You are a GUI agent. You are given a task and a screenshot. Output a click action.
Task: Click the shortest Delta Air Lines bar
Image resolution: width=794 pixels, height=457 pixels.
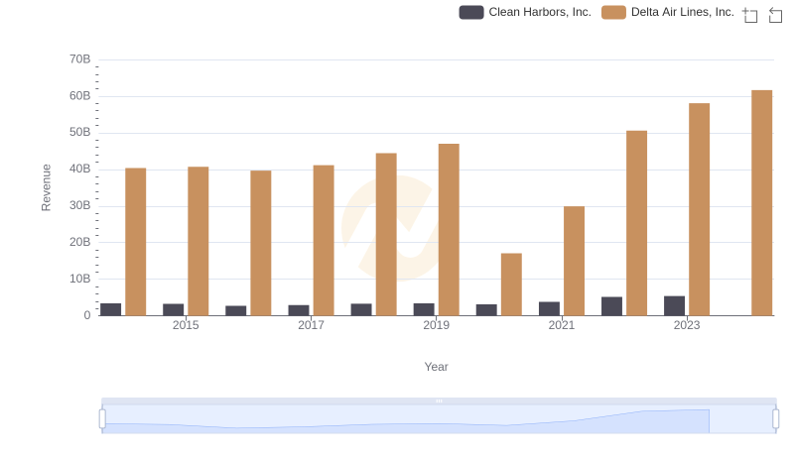(x=511, y=284)
